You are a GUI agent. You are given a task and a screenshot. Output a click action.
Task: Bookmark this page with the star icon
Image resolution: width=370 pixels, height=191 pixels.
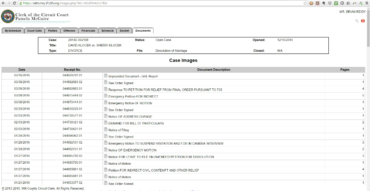pyautogui.click(x=305, y=3)
